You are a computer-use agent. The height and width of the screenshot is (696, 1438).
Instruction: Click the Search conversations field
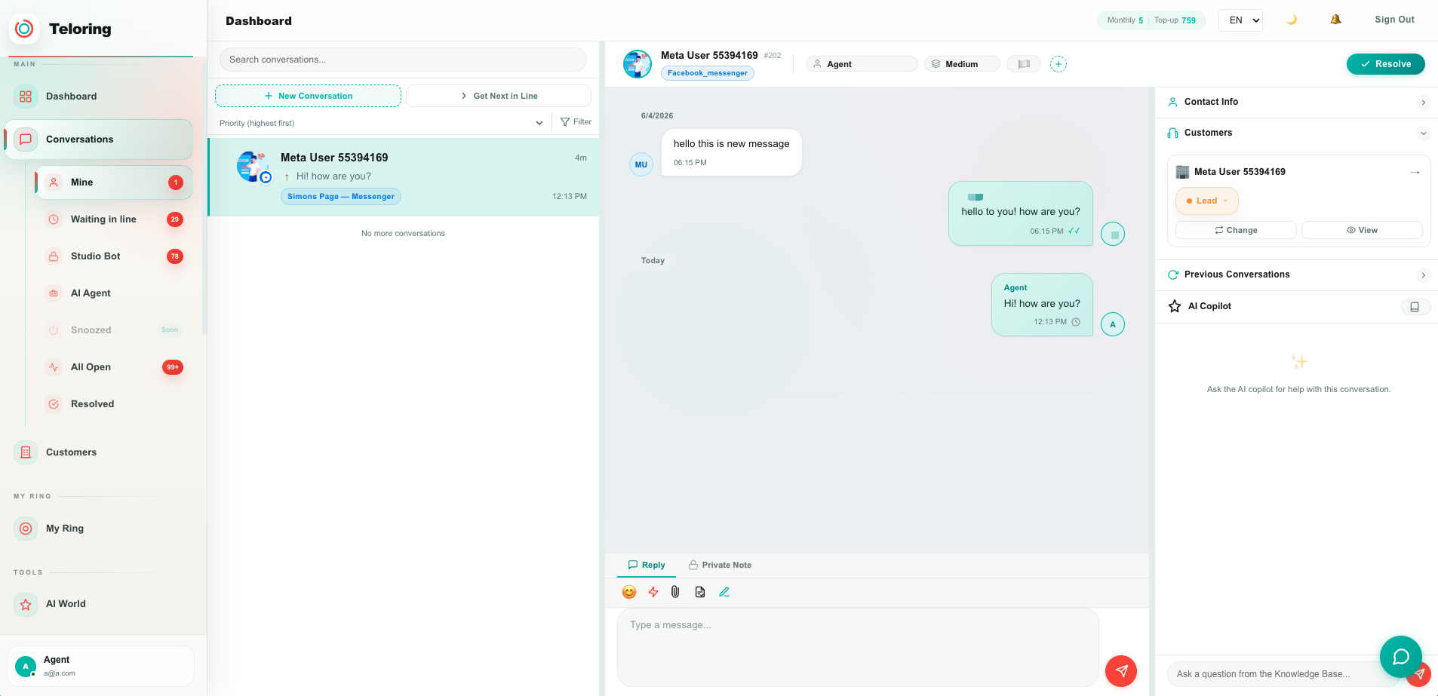pyautogui.click(x=403, y=60)
